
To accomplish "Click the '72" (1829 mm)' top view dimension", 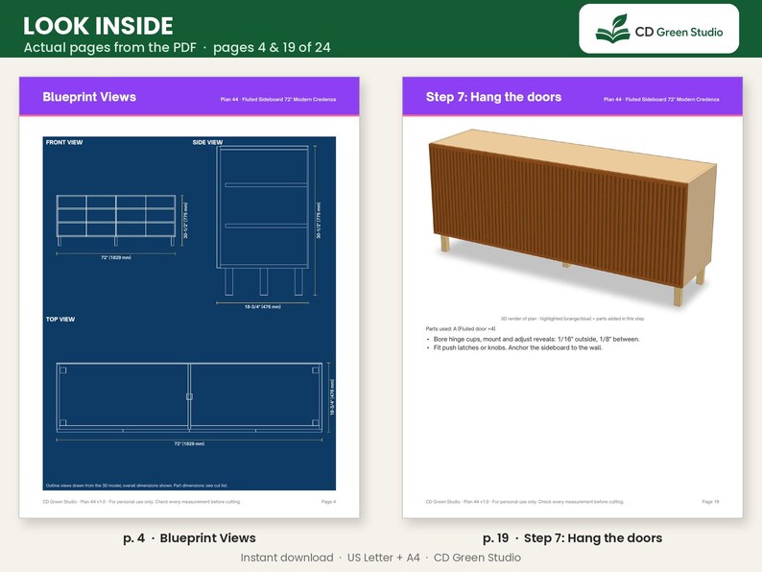I will click(x=189, y=443).
